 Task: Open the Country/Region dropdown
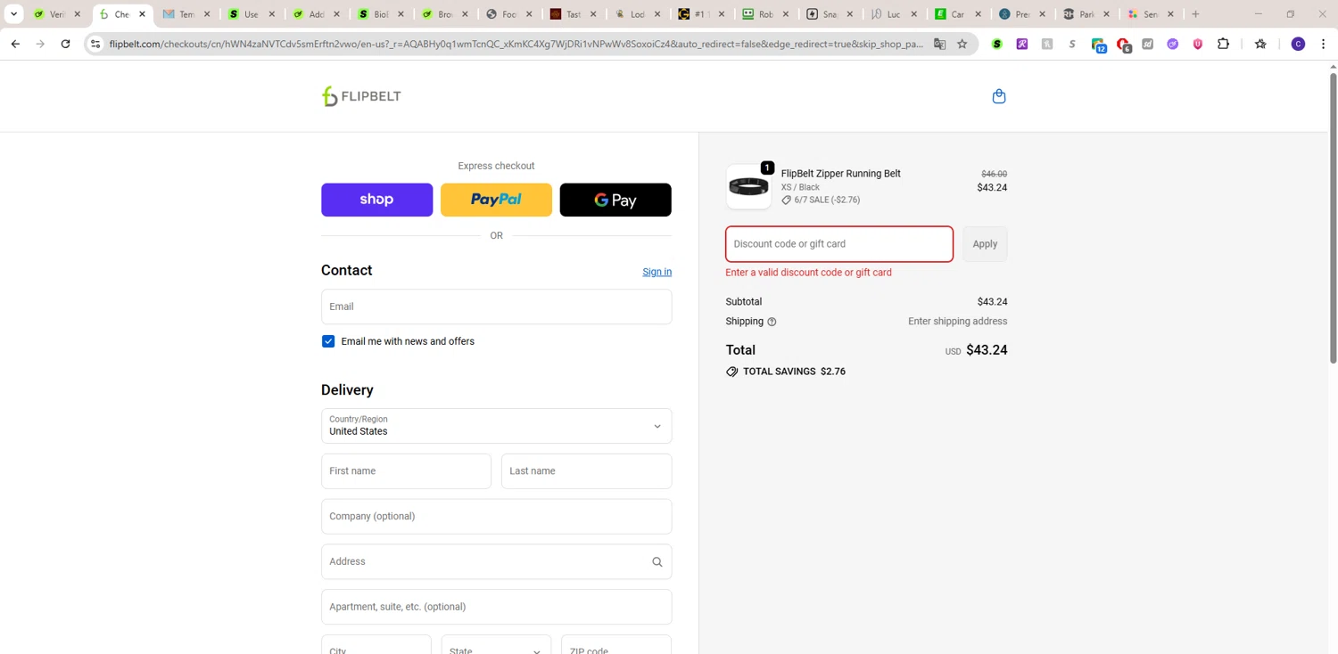point(496,426)
